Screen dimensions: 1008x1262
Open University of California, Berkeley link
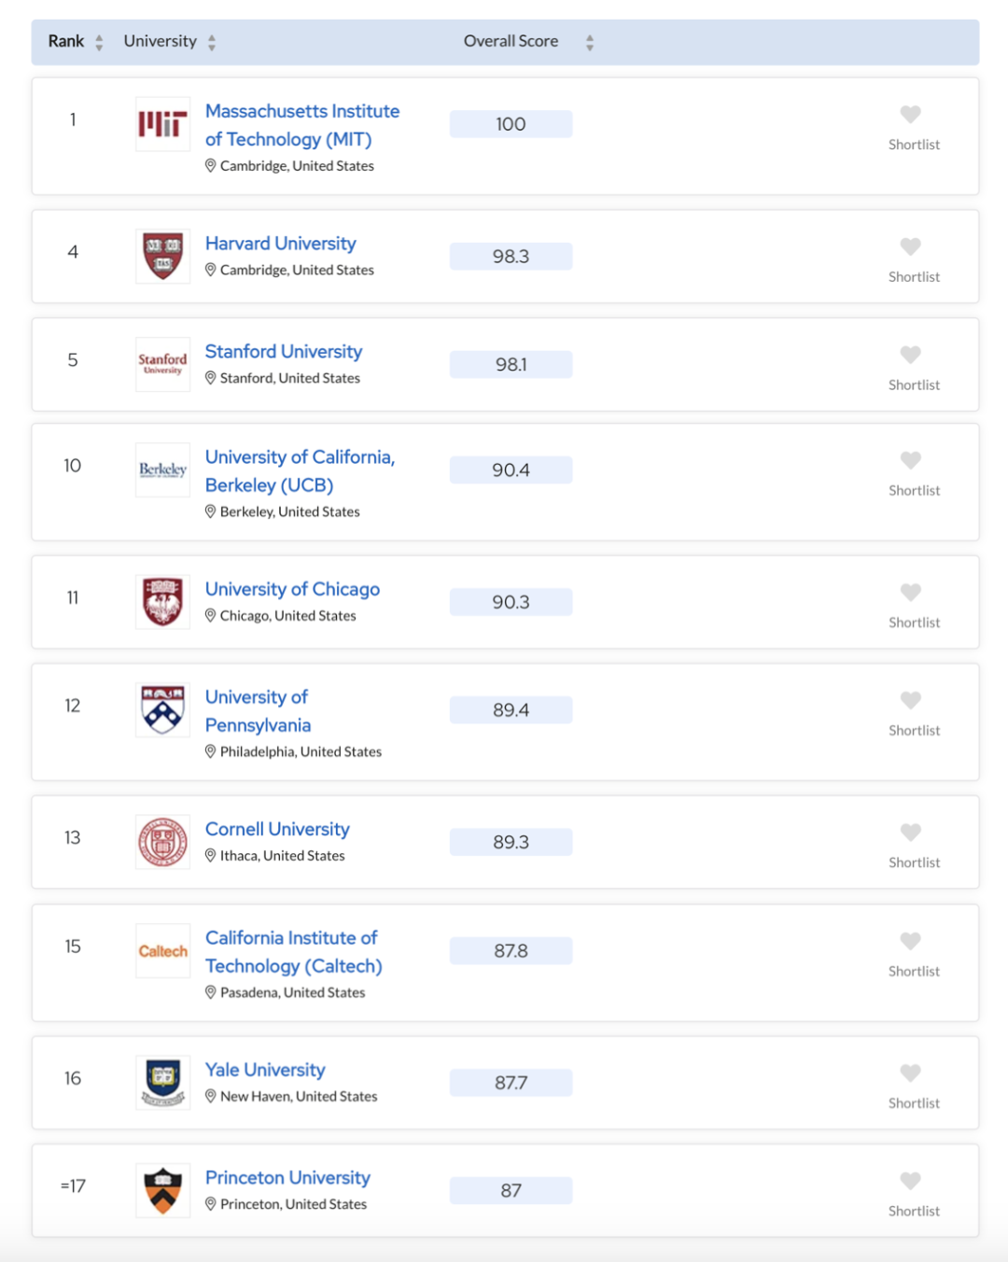(x=300, y=471)
